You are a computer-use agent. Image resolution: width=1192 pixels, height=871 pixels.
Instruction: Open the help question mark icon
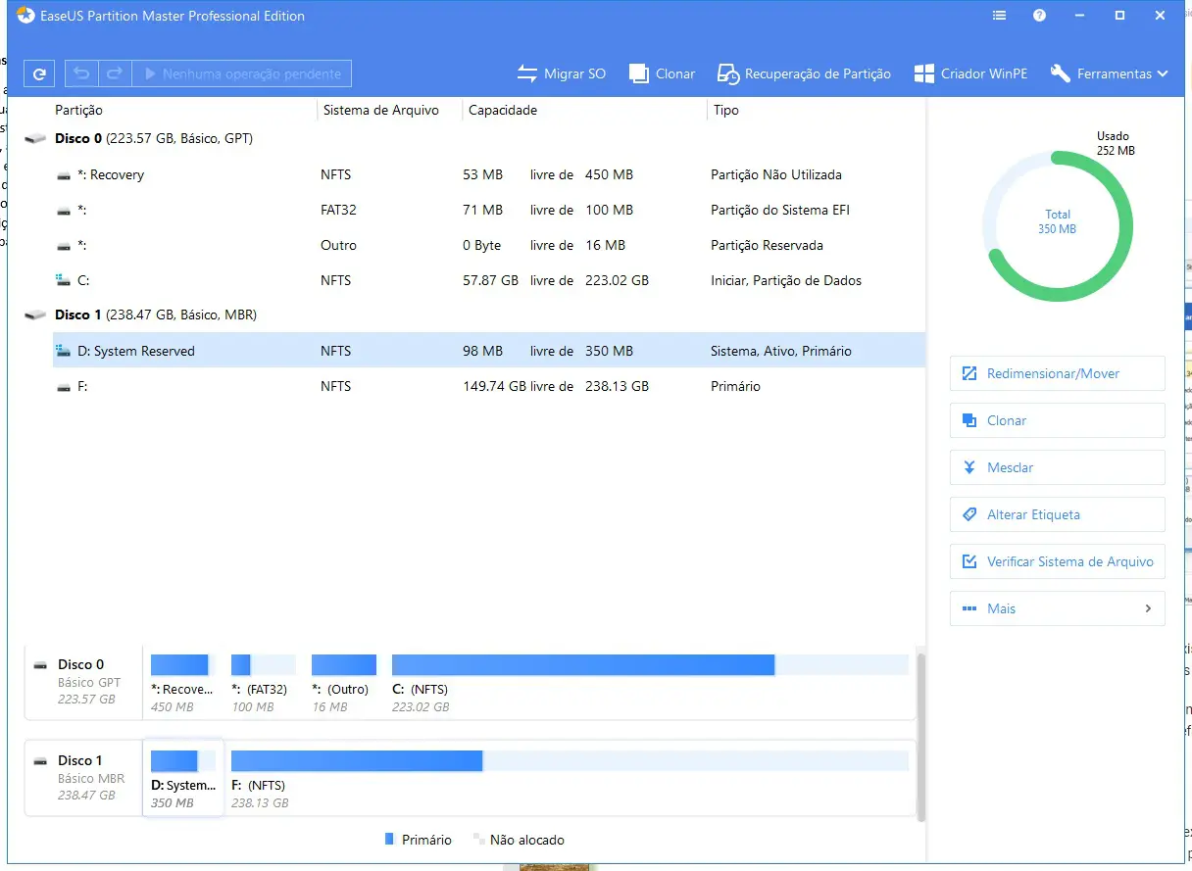(1039, 16)
